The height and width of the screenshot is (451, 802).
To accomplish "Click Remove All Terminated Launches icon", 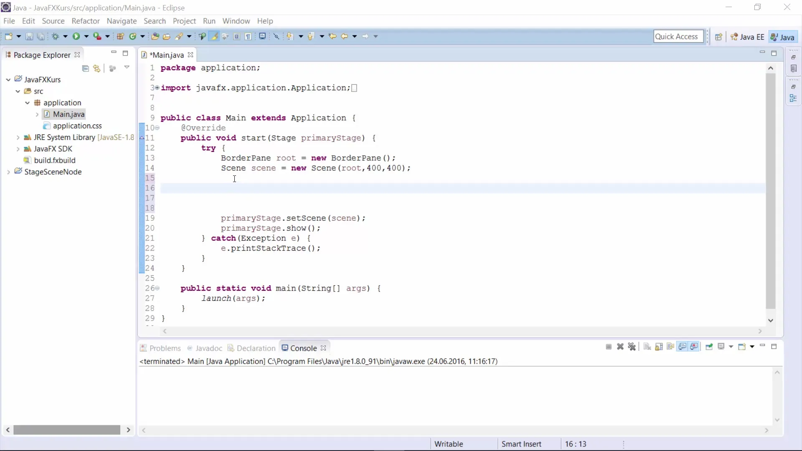I will point(632,347).
